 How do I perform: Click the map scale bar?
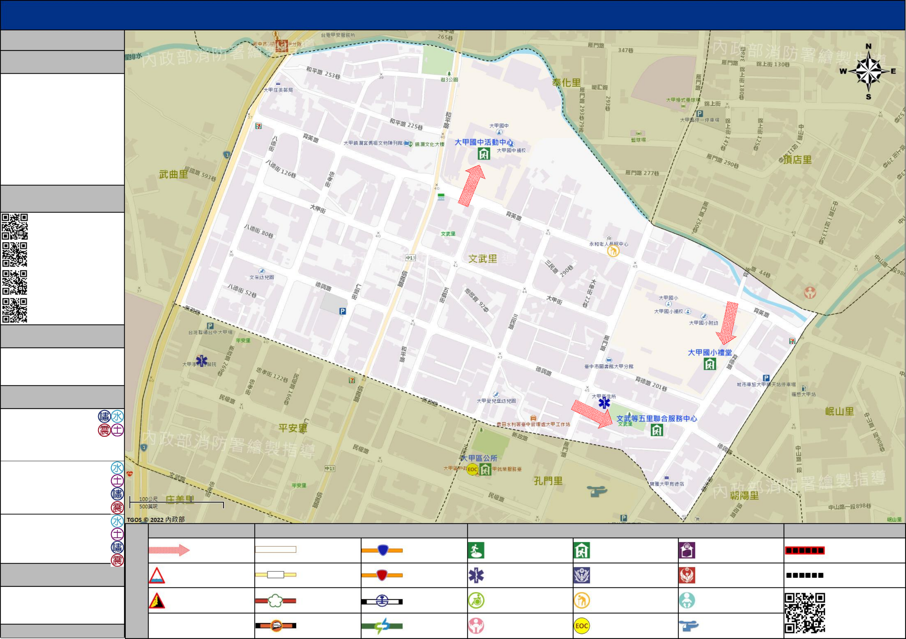(x=177, y=503)
